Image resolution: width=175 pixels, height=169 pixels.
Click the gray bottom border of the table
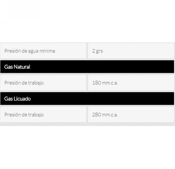(87, 124)
